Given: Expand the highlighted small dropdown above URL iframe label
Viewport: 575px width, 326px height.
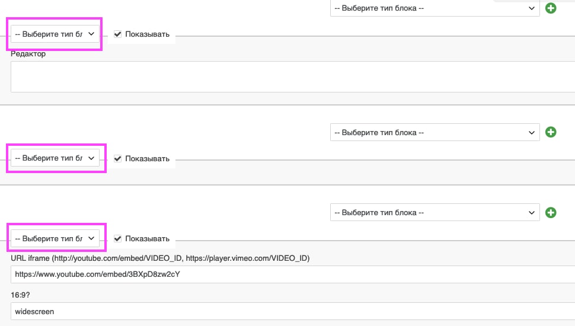Looking at the screenshot, I should pyautogui.click(x=55, y=238).
